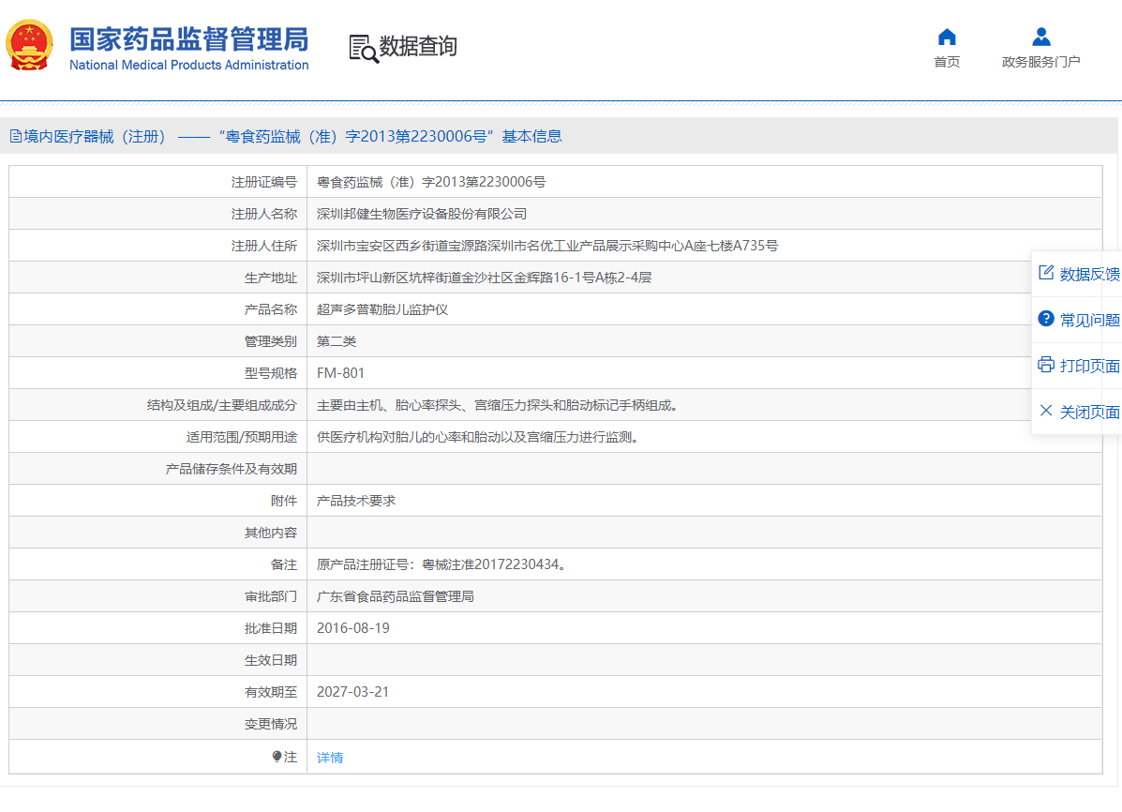The image size is (1122, 812).
Task: Click the 备注 row label
Action: point(283,564)
